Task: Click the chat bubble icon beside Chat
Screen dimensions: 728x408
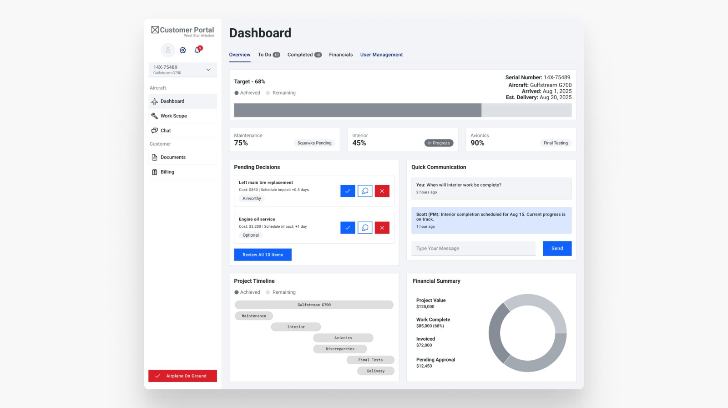Action: [155, 131]
